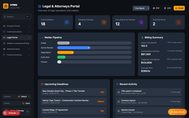Click the orange Negotiation pipeline bar
Image resolution: width=189 pixels, height=118 pixels.
(x=66, y=53)
